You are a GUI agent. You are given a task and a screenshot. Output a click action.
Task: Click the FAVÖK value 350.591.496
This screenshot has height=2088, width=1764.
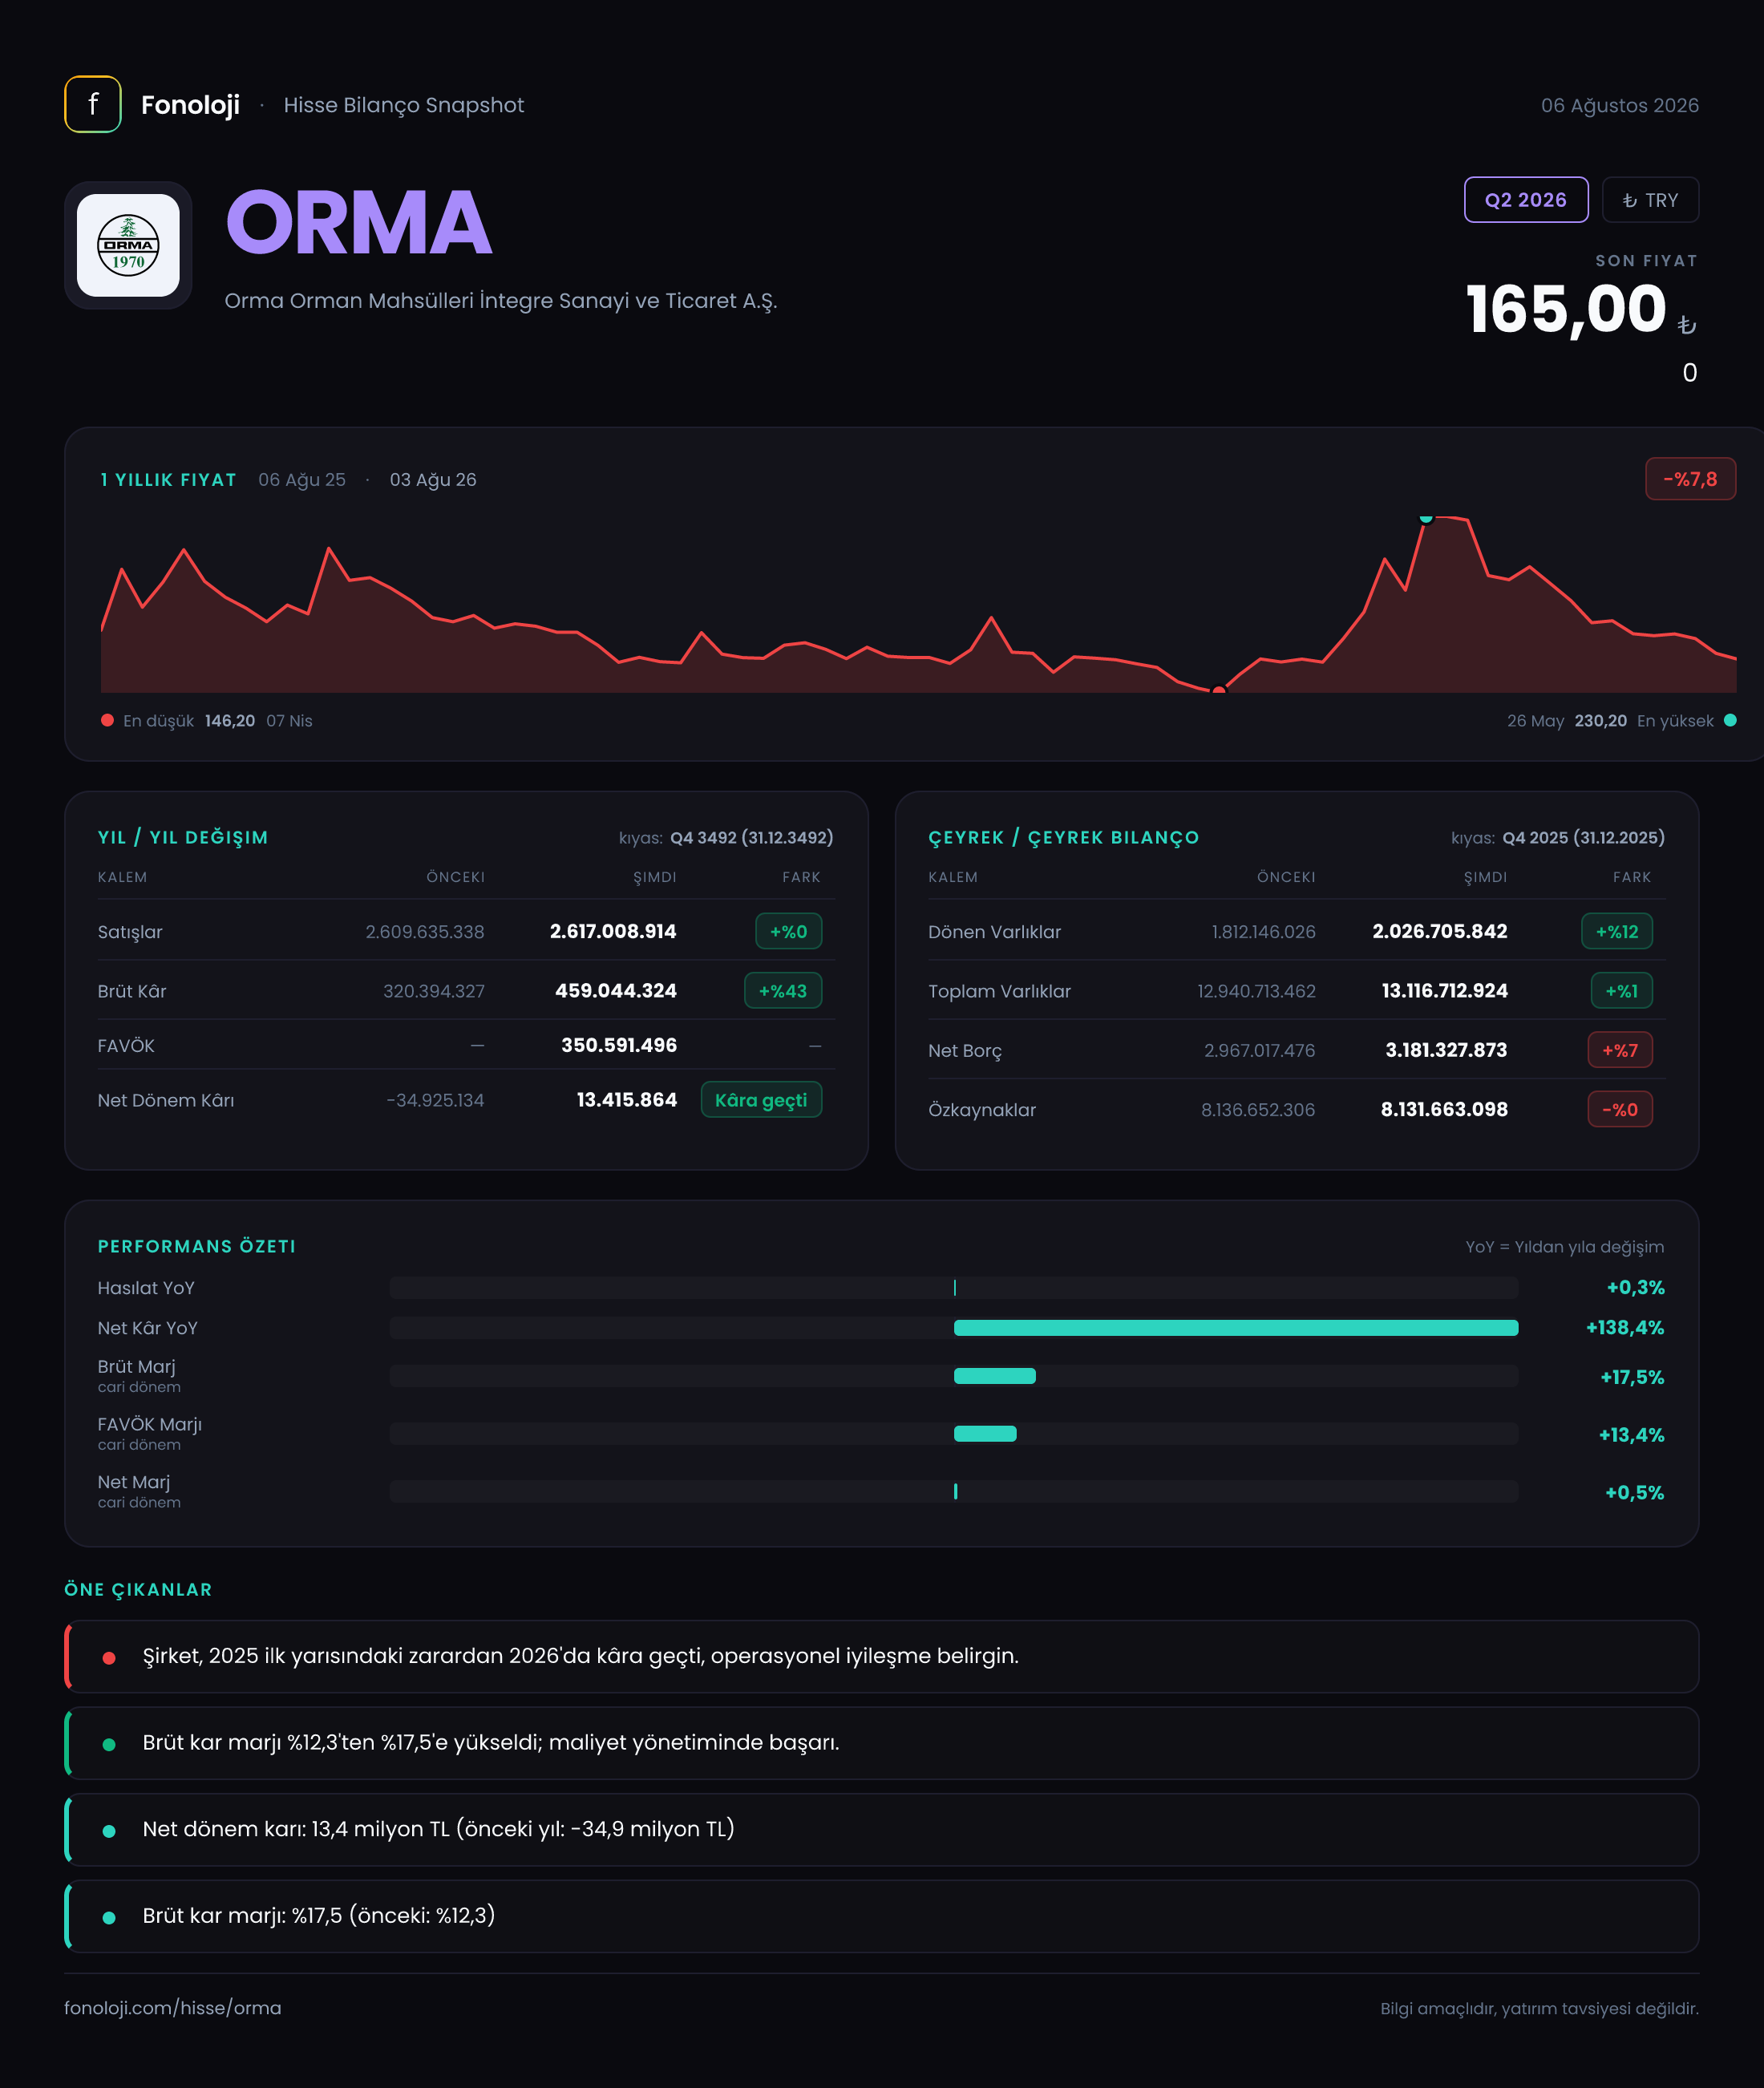tap(619, 1045)
